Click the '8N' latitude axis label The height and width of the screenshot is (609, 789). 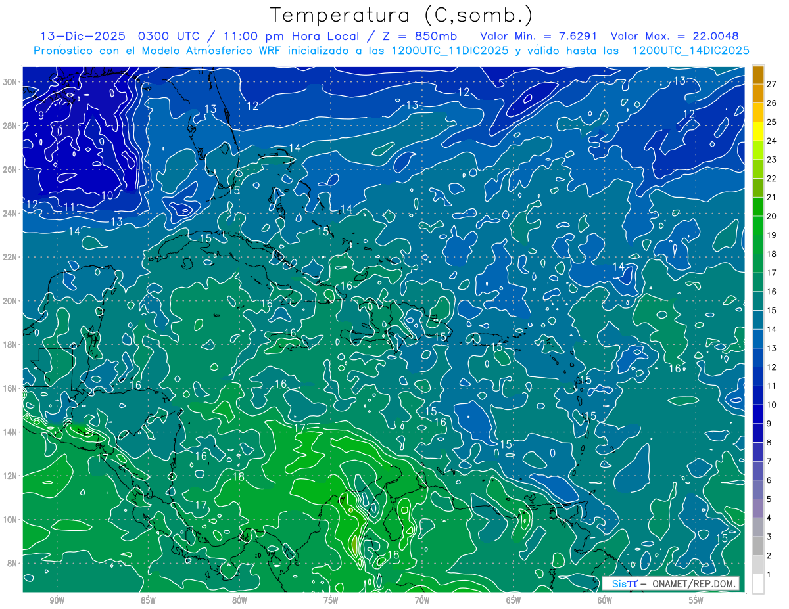[x=12, y=563]
